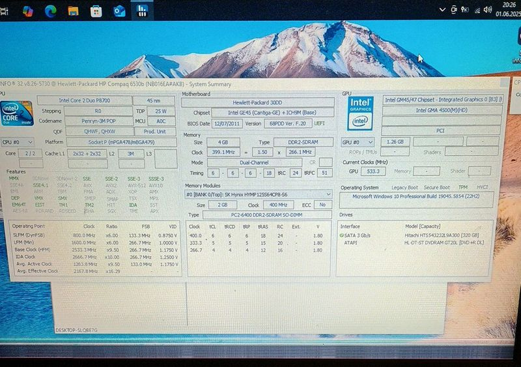Click the module Size 2 GB field
Screen dimensions: 521x367
tap(222, 205)
